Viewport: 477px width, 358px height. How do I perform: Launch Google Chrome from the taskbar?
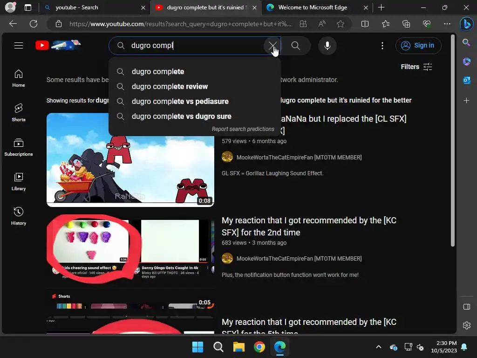pos(259,347)
